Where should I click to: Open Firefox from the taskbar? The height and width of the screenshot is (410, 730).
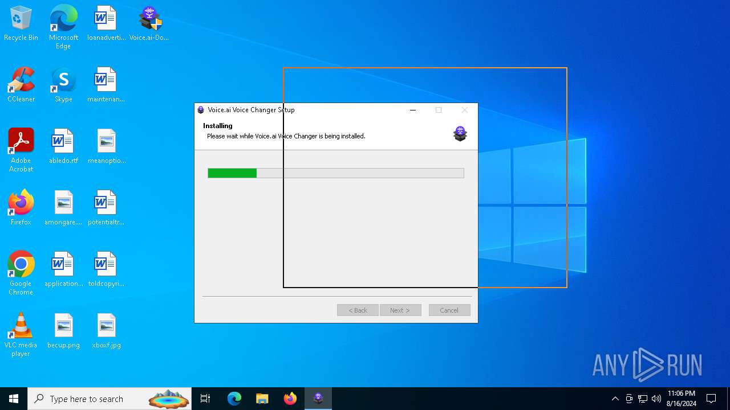tap(290, 399)
